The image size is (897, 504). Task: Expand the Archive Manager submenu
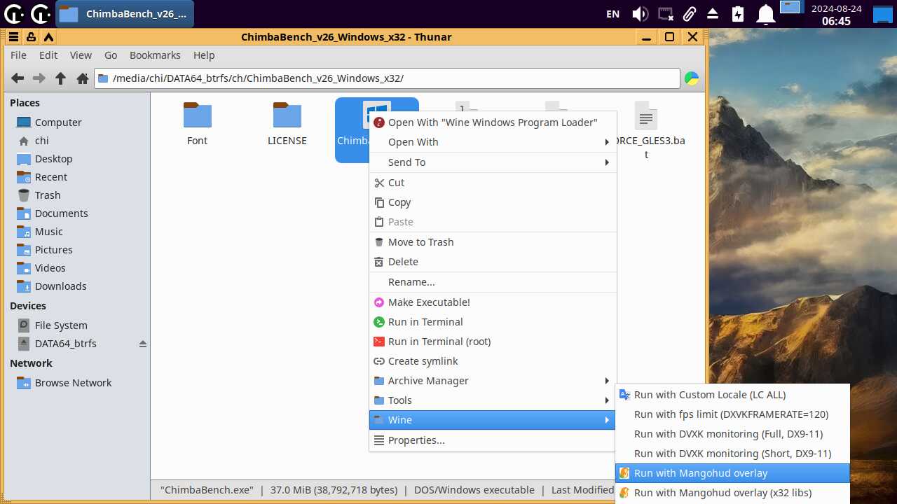point(493,381)
